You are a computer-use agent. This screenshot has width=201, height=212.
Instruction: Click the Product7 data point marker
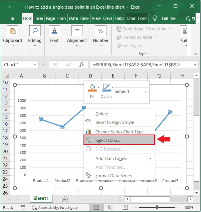click(170, 112)
